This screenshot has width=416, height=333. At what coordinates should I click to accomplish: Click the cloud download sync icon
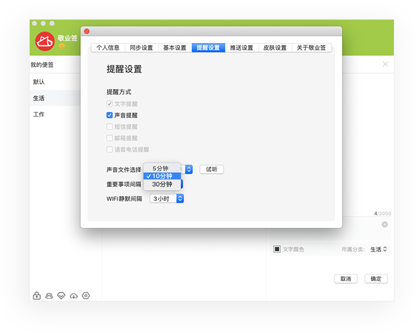click(x=73, y=296)
